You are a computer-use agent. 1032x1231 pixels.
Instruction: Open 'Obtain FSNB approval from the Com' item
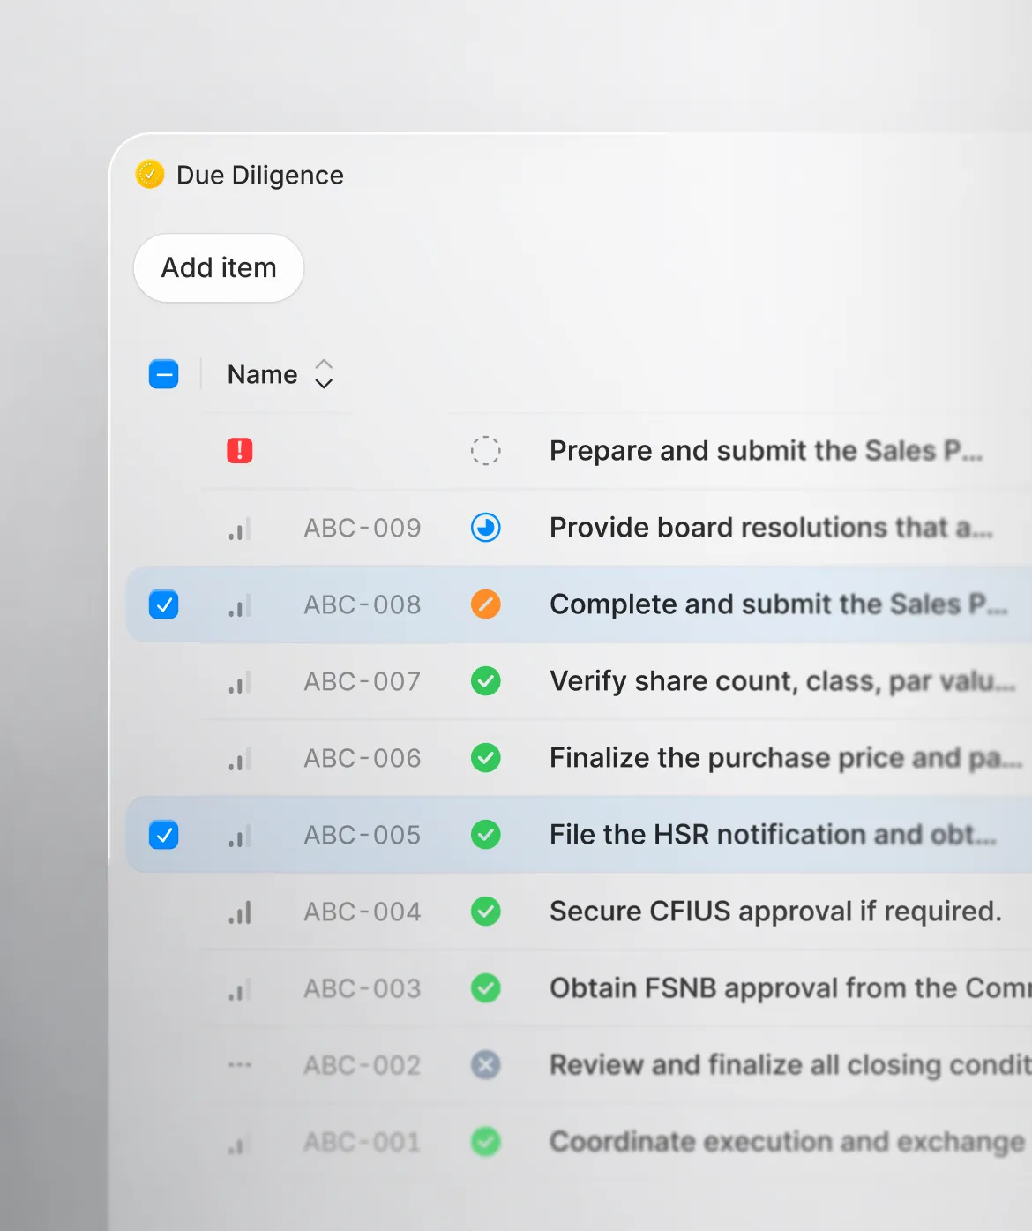(790, 988)
